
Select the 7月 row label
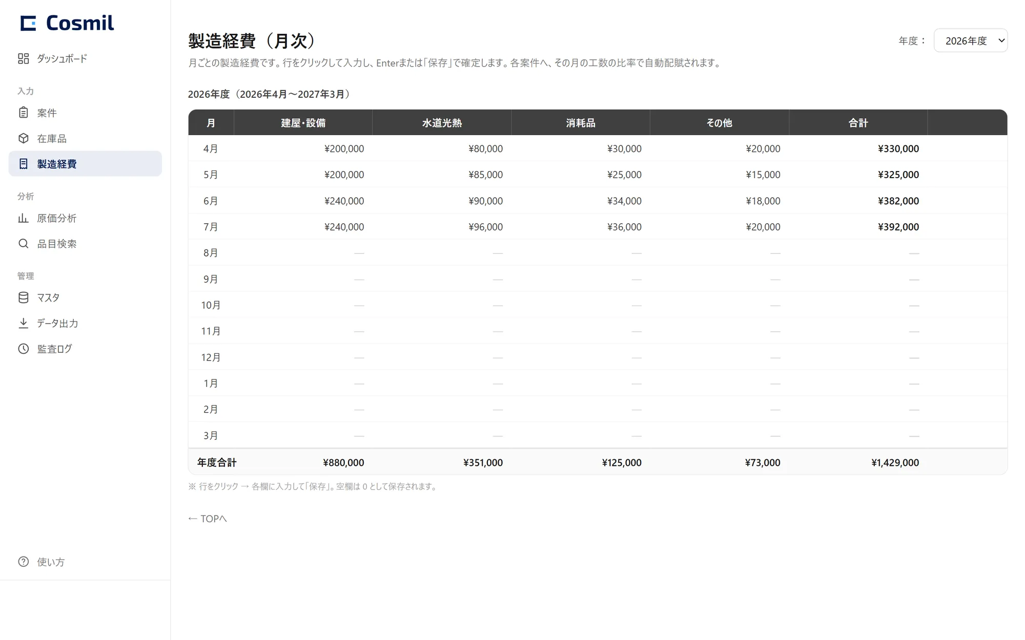(211, 227)
